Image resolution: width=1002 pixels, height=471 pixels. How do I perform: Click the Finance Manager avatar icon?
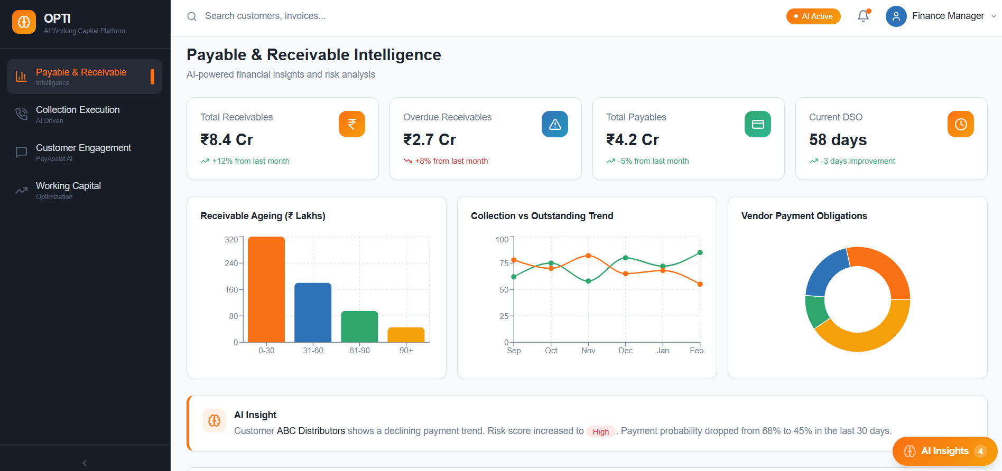pos(896,16)
